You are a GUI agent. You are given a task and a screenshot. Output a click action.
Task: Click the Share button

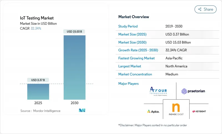(x=206, y=9)
